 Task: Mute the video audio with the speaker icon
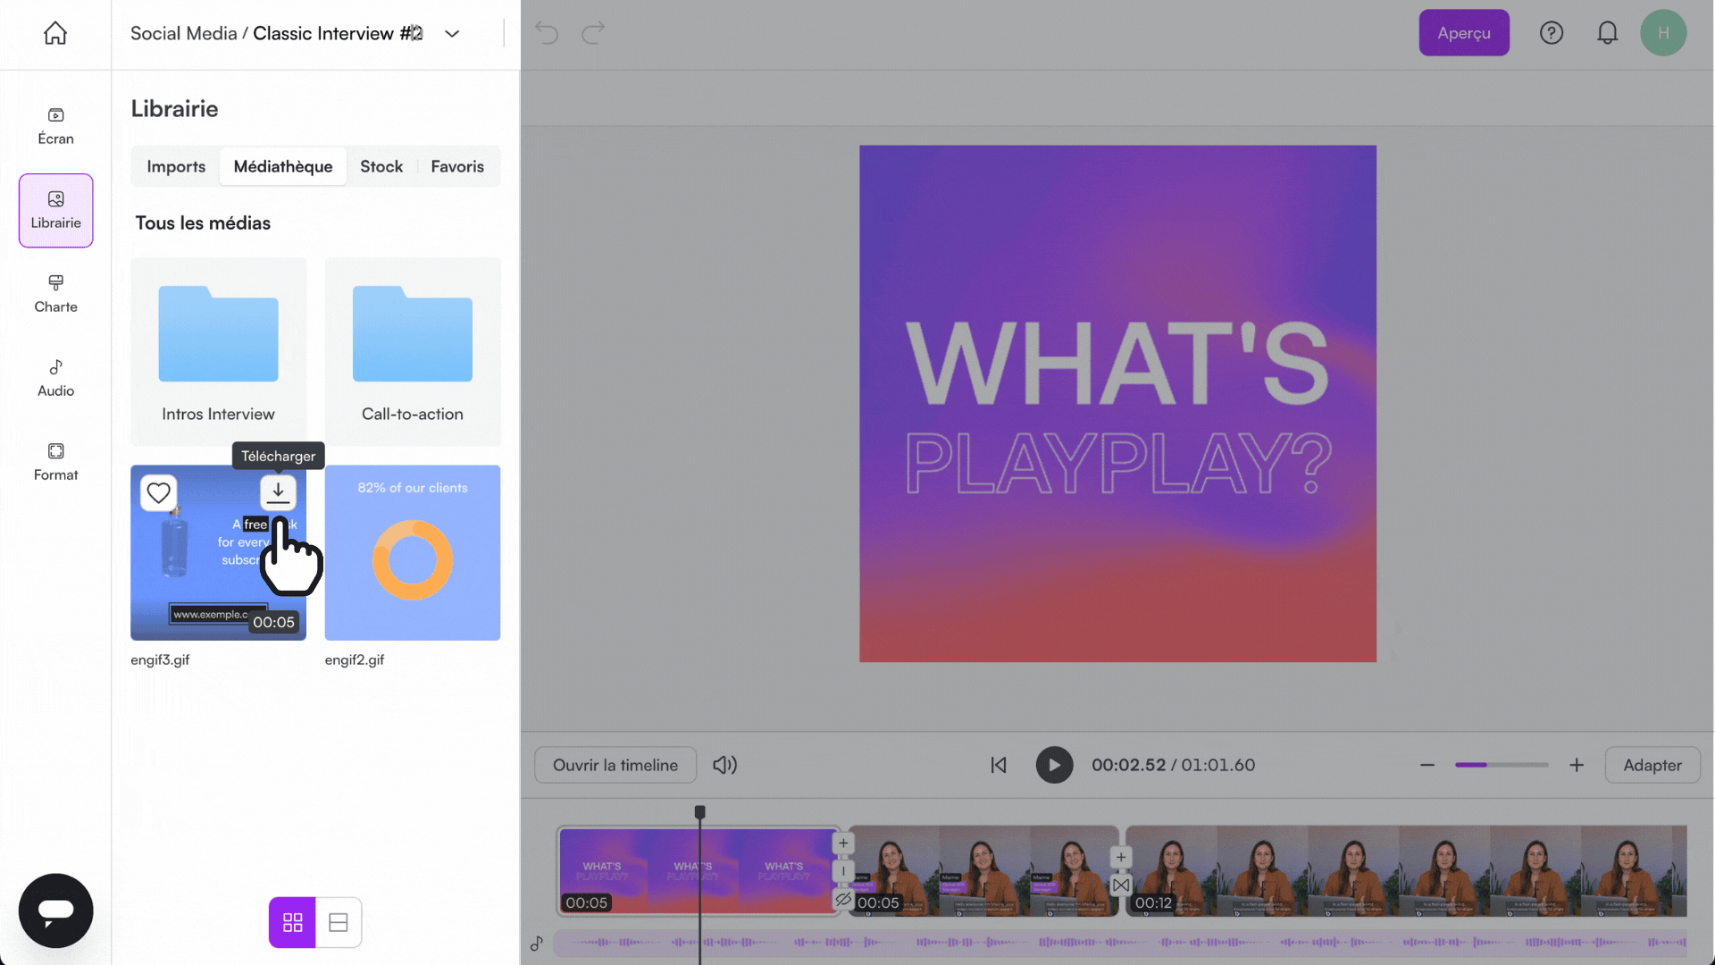pyautogui.click(x=725, y=765)
